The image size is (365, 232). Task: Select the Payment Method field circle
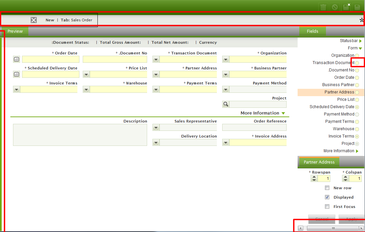(x=357, y=114)
